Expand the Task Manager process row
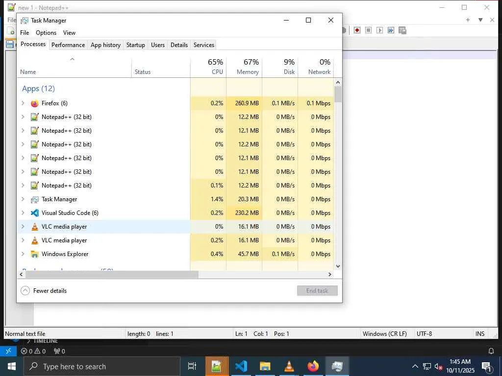The height and width of the screenshot is (376, 502). coord(23,199)
